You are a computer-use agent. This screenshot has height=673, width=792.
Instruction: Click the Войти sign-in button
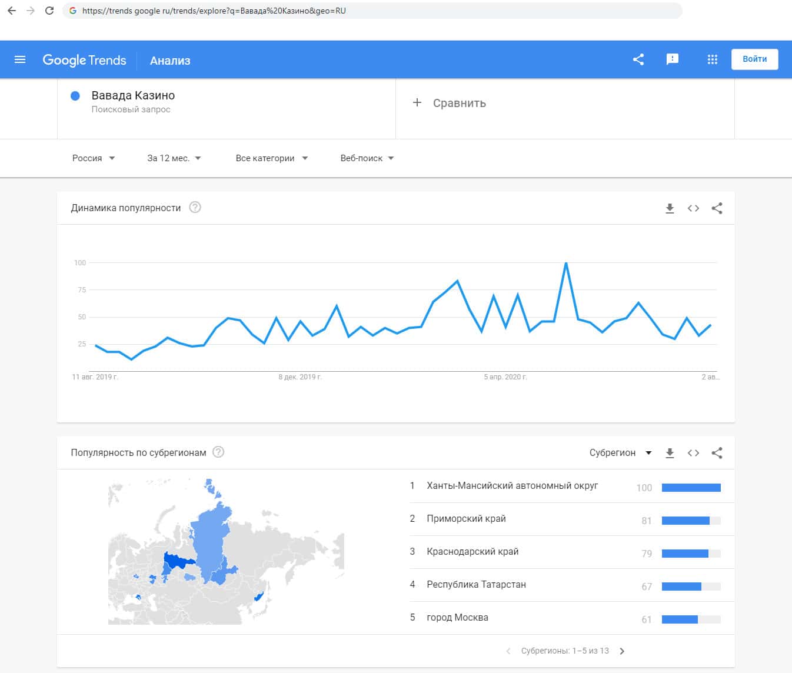pyautogui.click(x=754, y=59)
